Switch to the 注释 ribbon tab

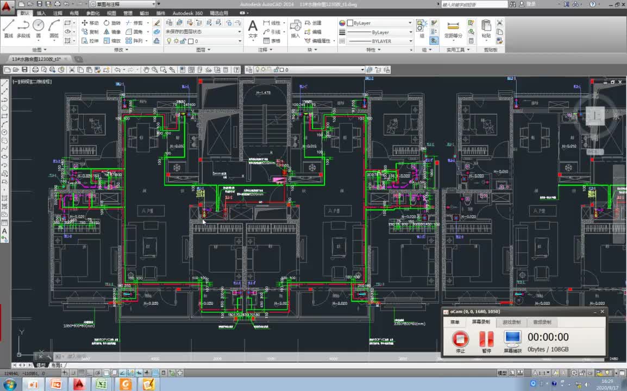58,13
